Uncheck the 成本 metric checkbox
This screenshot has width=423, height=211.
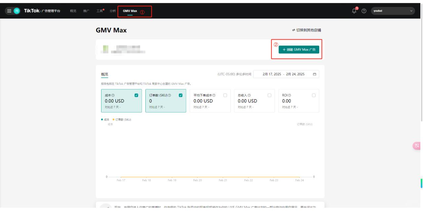[136, 95]
